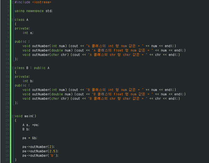Click 'pa->outNumber(2);' call
Viewport: 209px width, 163px height.
pos(39,147)
